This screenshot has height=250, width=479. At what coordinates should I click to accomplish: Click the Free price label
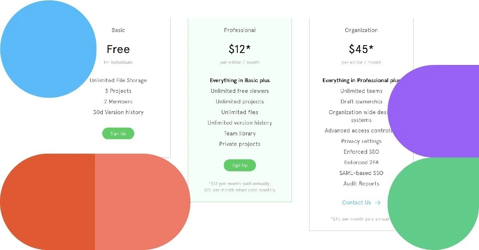pos(118,49)
